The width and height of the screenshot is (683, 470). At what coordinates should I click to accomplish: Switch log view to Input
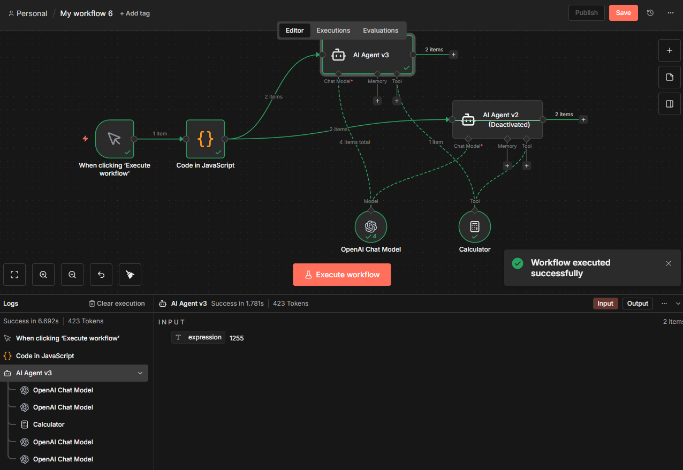tap(605, 304)
